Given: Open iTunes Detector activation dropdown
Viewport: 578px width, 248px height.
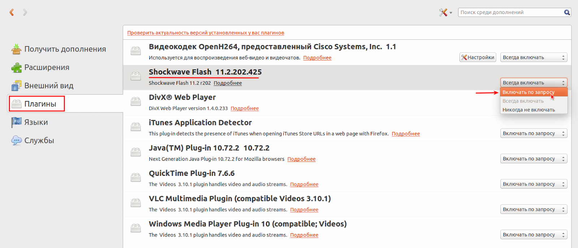Looking at the screenshot, I should point(534,133).
